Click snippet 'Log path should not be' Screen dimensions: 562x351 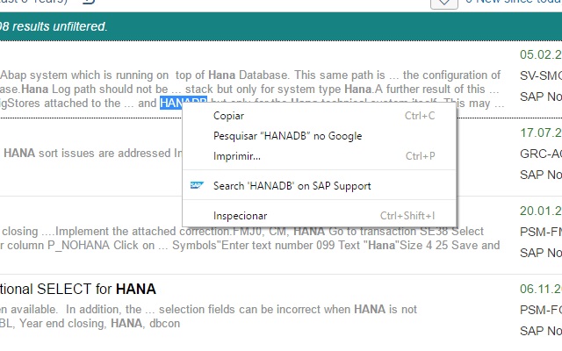tap(110, 89)
